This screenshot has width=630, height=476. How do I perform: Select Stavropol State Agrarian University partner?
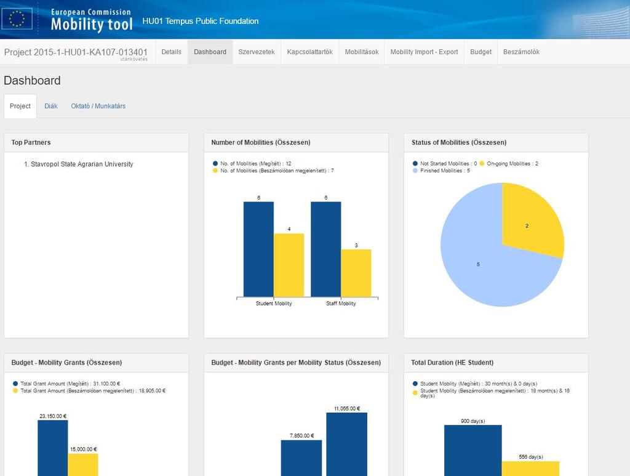(x=82, y=164)
